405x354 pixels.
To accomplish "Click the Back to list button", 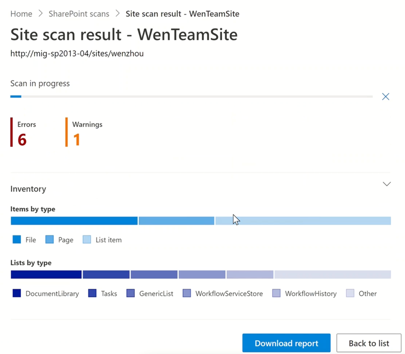I will (x=369, y=343).
